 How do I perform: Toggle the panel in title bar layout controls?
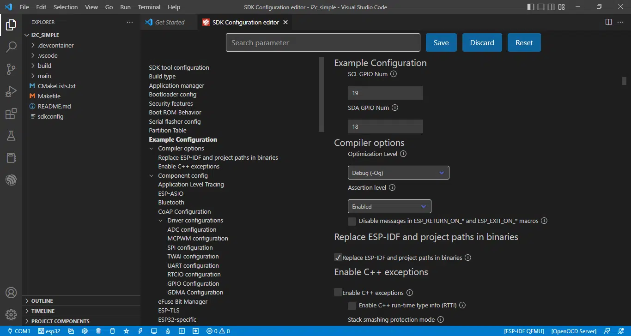click(x=540, y=7)
